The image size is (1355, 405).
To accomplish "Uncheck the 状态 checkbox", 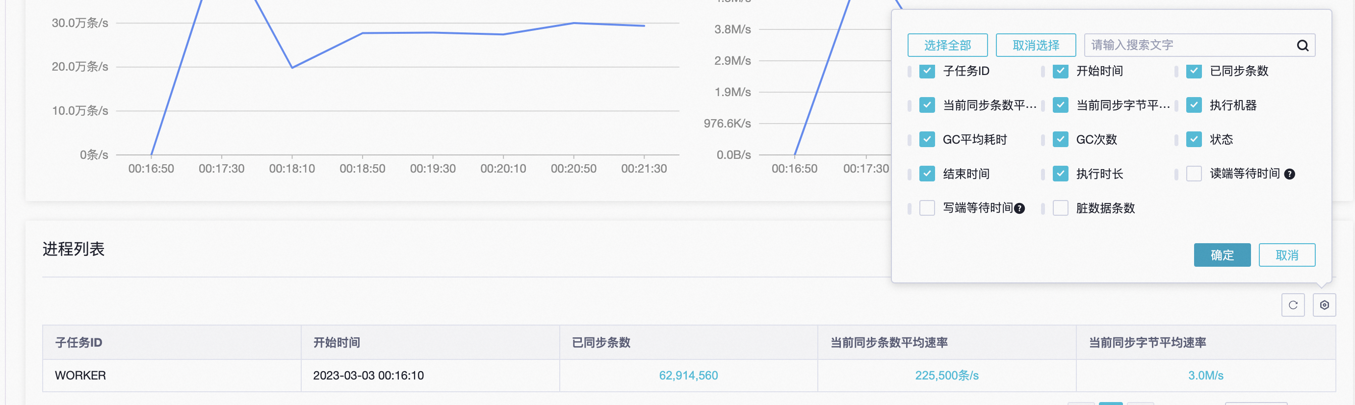I will tap(1194, 139).
